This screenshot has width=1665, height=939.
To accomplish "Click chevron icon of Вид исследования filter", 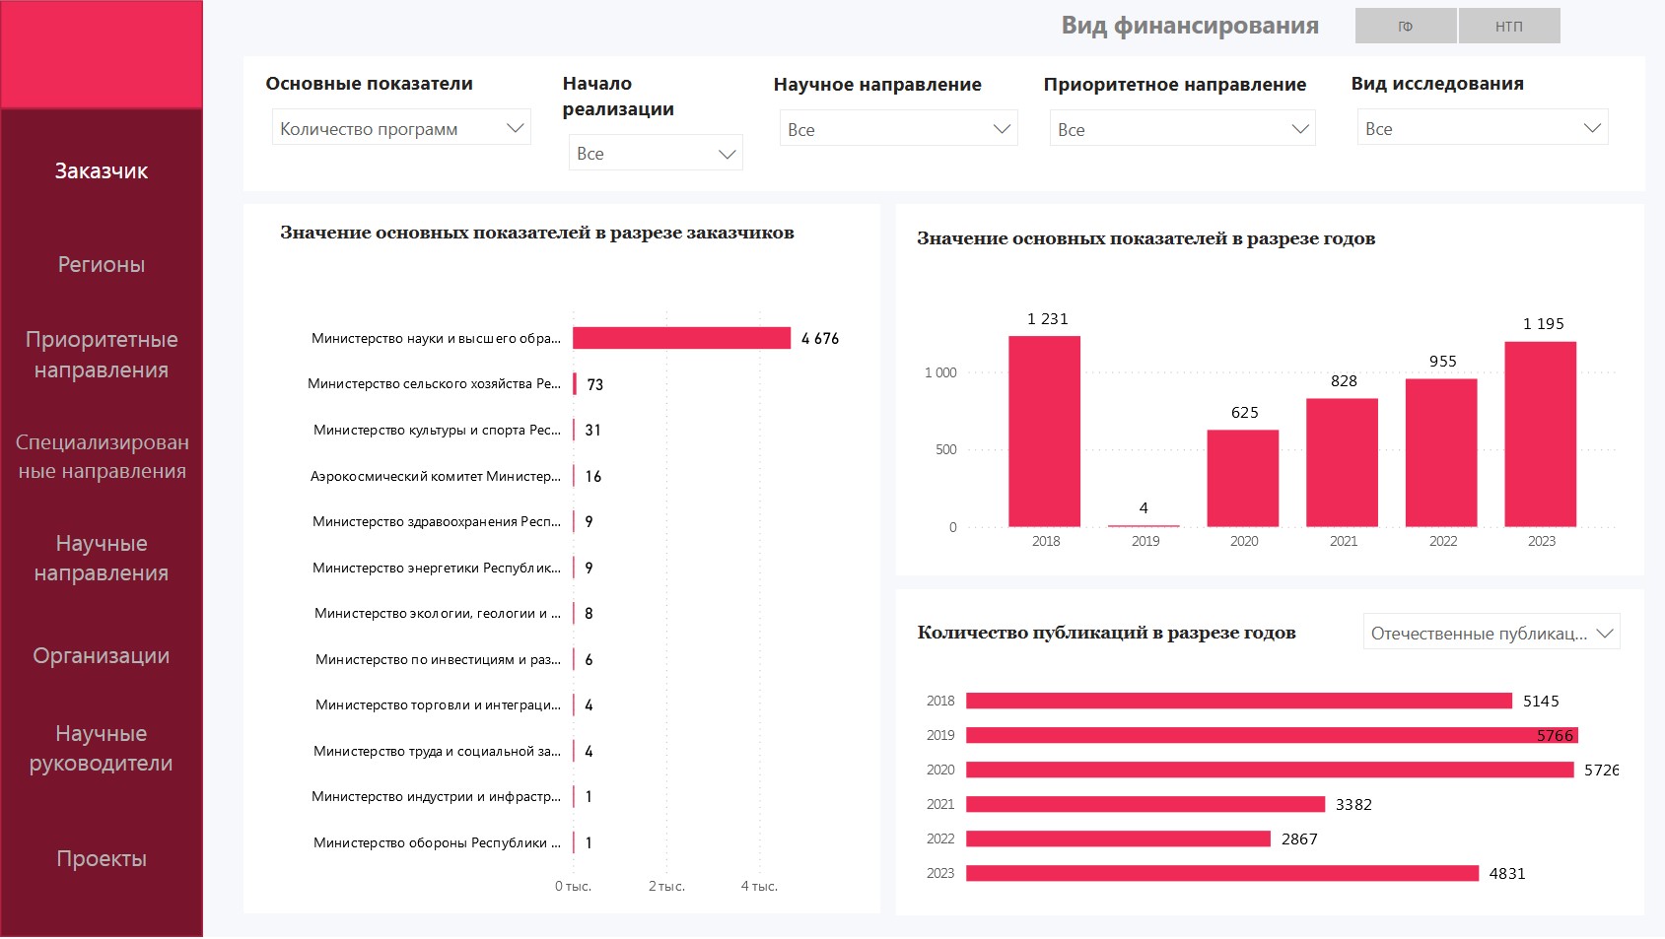I will click(x=1591, y=128).
